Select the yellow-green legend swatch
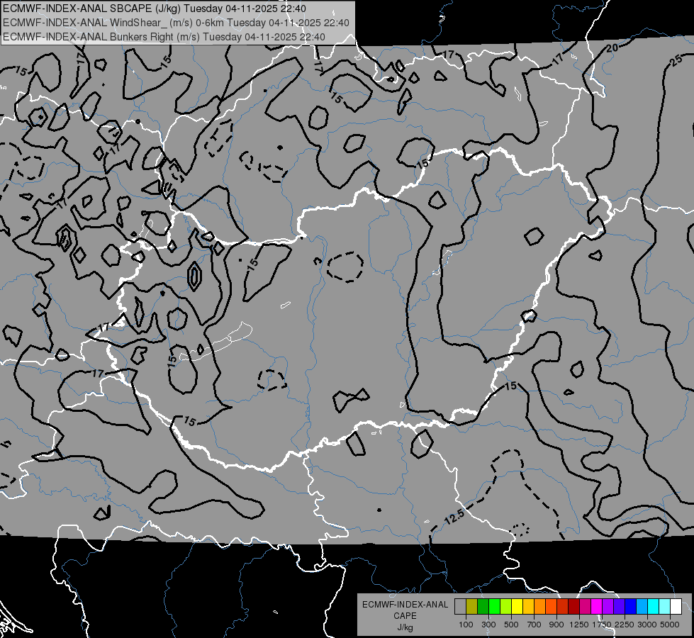Viewport: 694px width, 638px height. coord(506,606)
